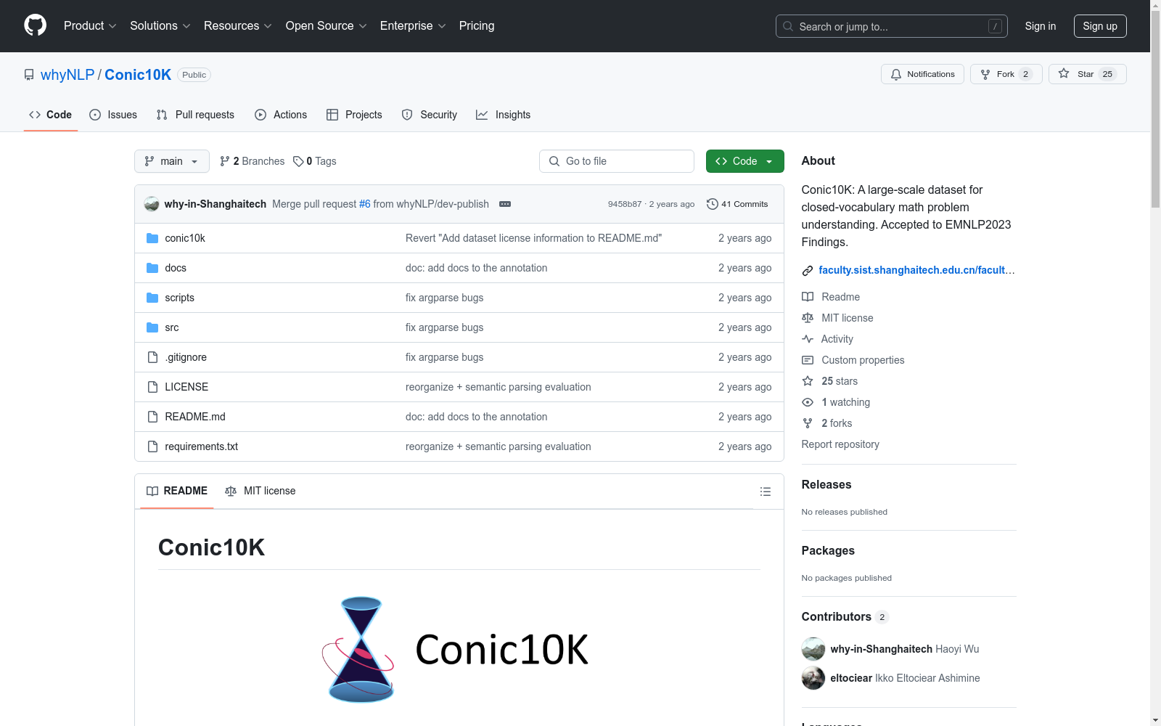Click the repository icon beside whyNLP
This screenshot has height=726, width=1161.
point(29,75)
